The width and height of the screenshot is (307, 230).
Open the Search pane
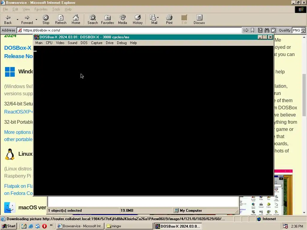tap(93, 19)
